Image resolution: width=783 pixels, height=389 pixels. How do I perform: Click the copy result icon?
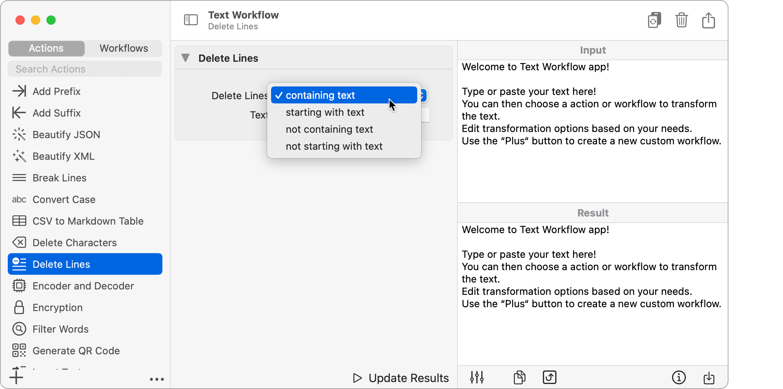coord(519,377)
